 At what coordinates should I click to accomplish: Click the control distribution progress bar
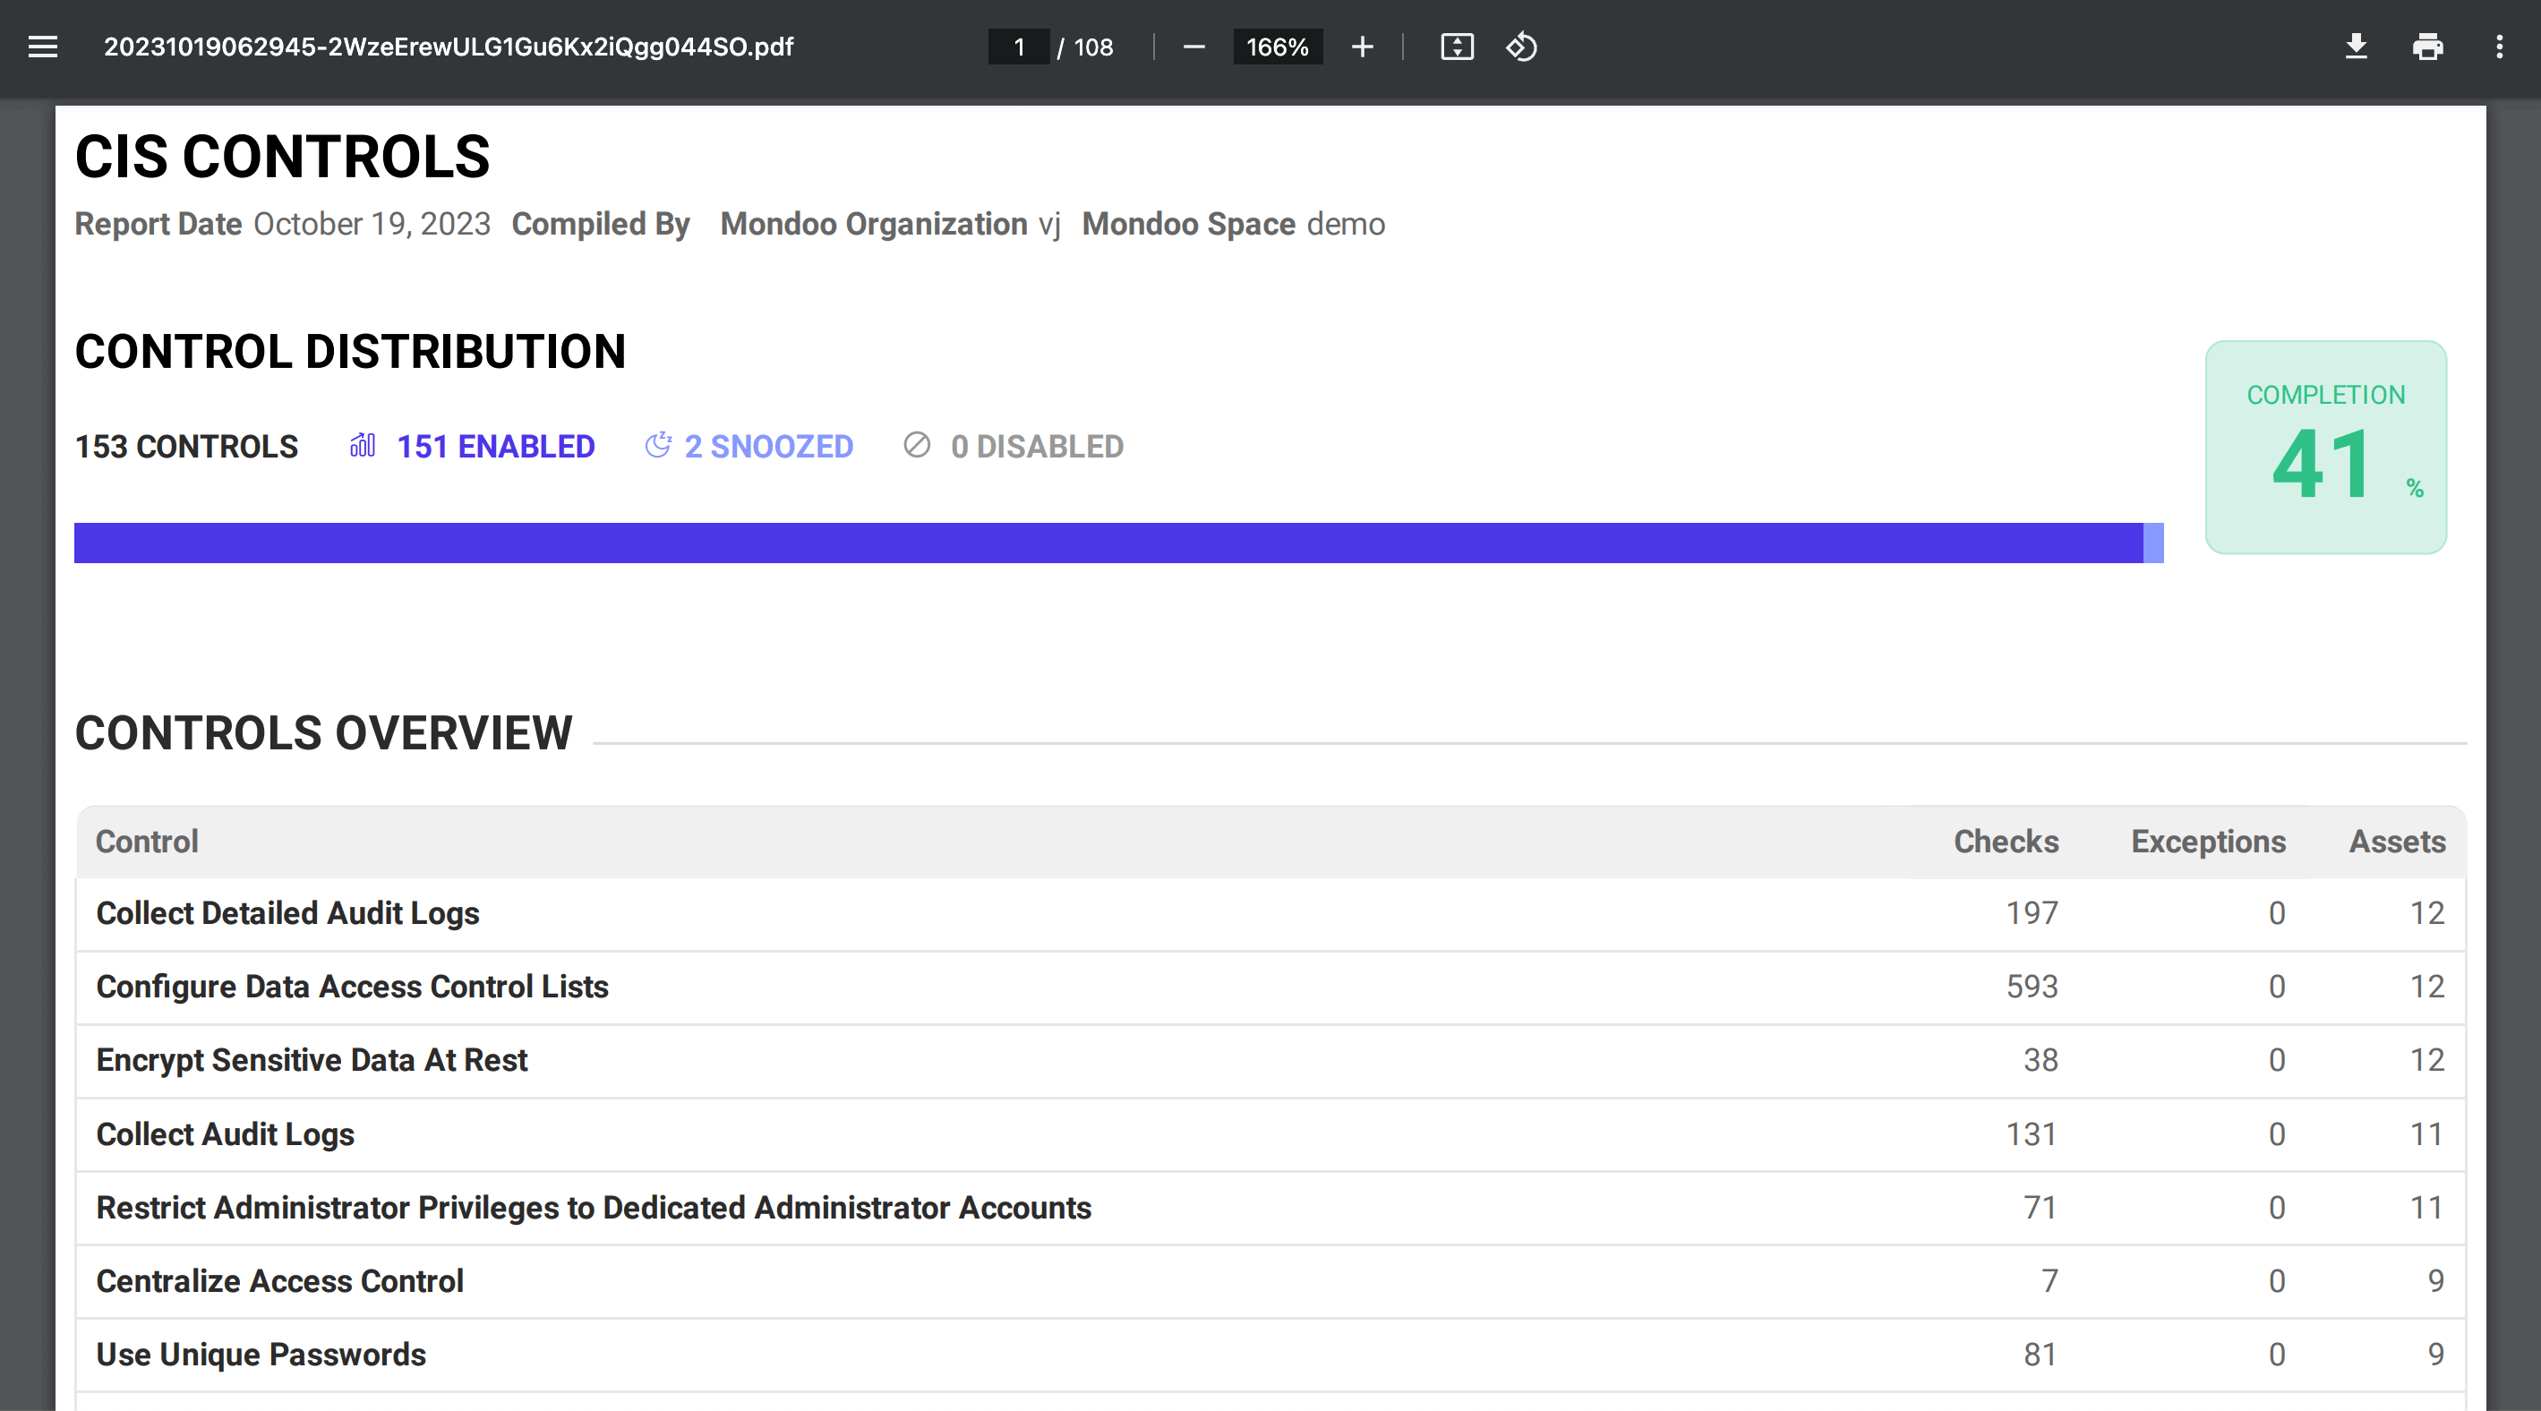[x=1118, y=542]
